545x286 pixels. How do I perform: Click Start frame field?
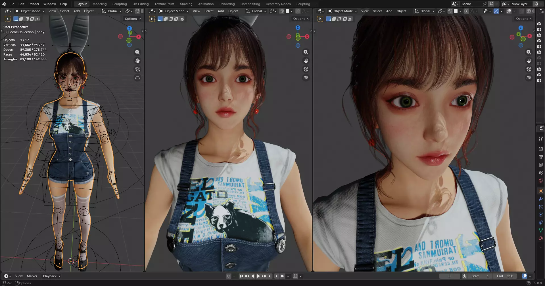481,276
